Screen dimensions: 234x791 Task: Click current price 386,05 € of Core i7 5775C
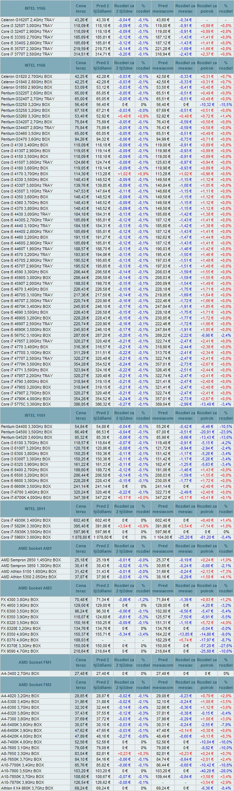point(81,405)
